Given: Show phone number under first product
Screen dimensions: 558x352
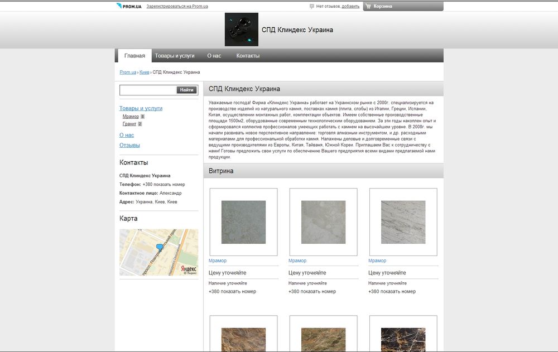Looking at the screenshot, I should point(232,292).
